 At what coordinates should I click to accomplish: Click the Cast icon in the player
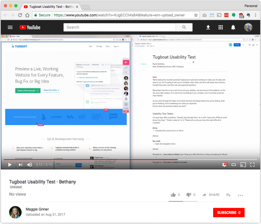point(243,165)
